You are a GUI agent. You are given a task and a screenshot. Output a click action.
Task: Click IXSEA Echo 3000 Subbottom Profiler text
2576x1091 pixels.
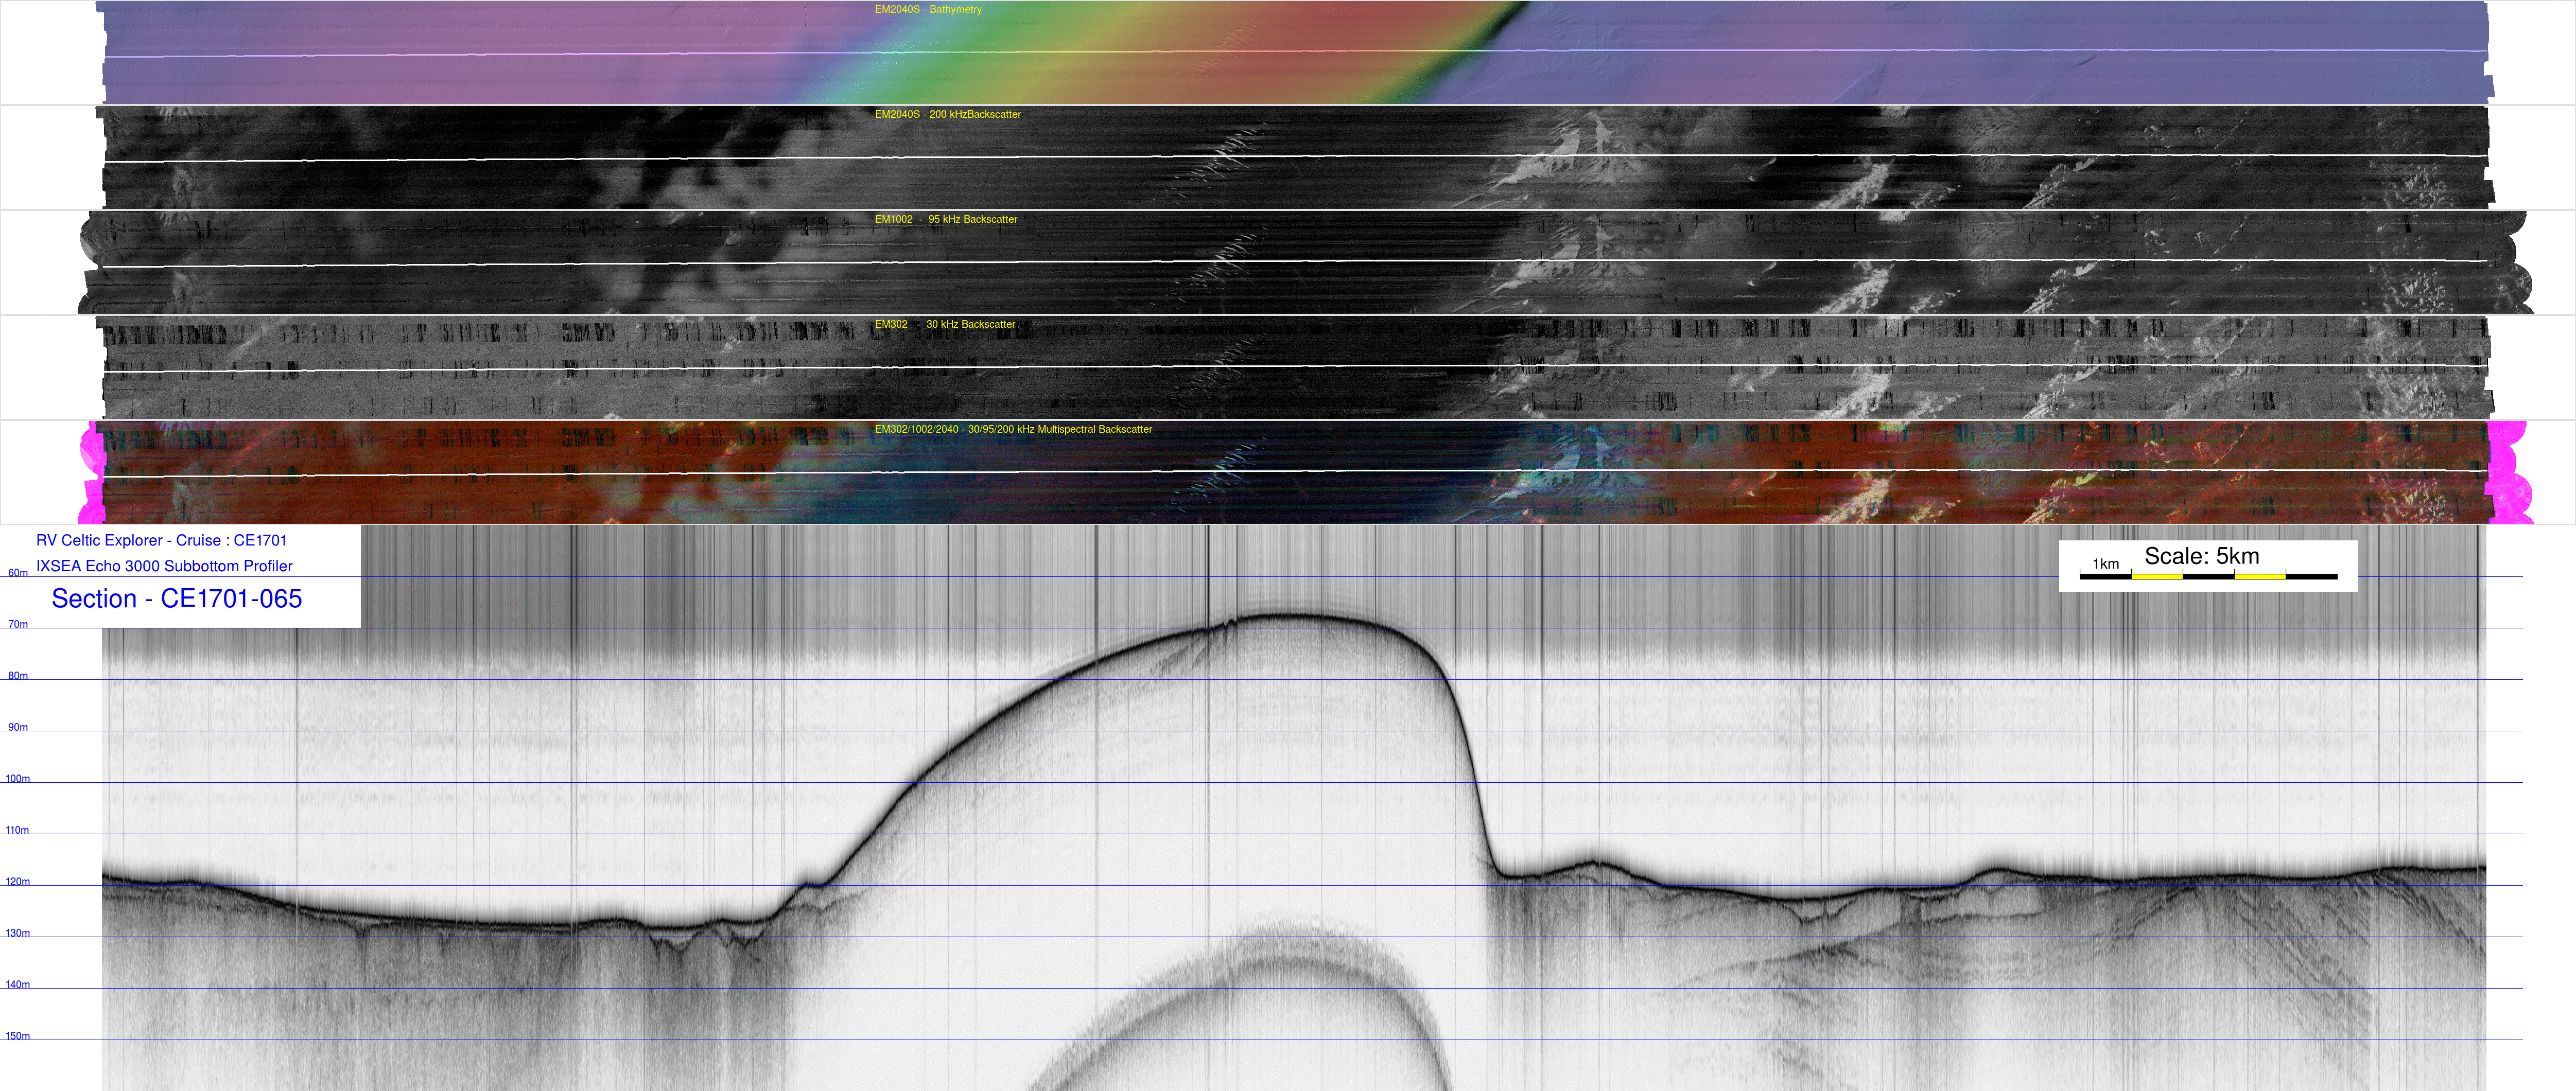pos(164,567)
